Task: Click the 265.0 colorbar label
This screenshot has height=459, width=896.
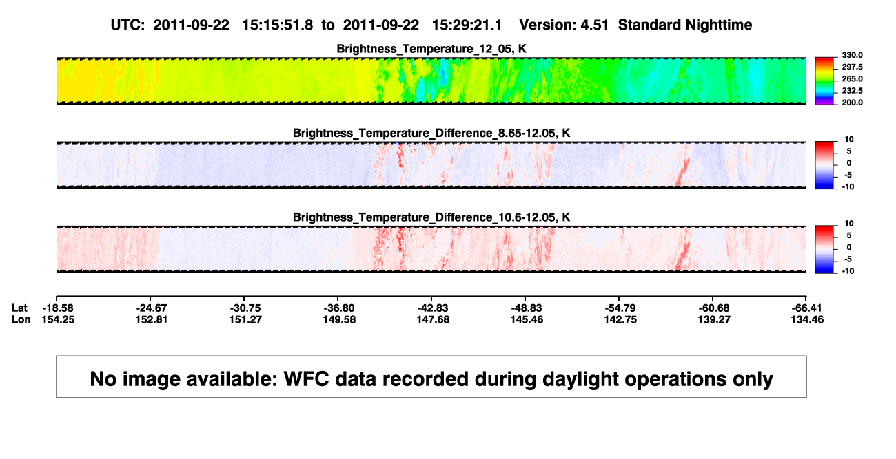Action: [x=851, y=79]
